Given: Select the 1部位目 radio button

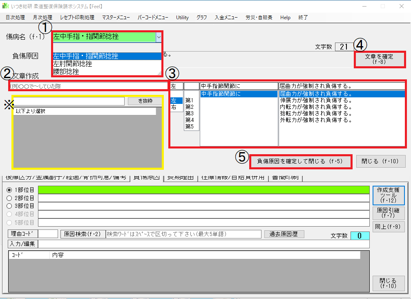Looking at the screenshot, I should tap(10, 190).
